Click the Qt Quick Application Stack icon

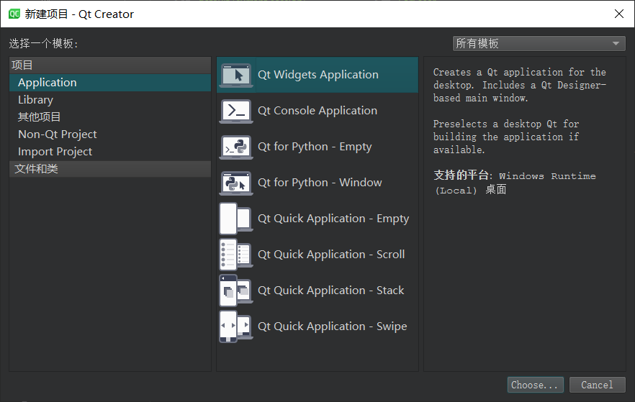pyautogui.click(x=236, y=291)
